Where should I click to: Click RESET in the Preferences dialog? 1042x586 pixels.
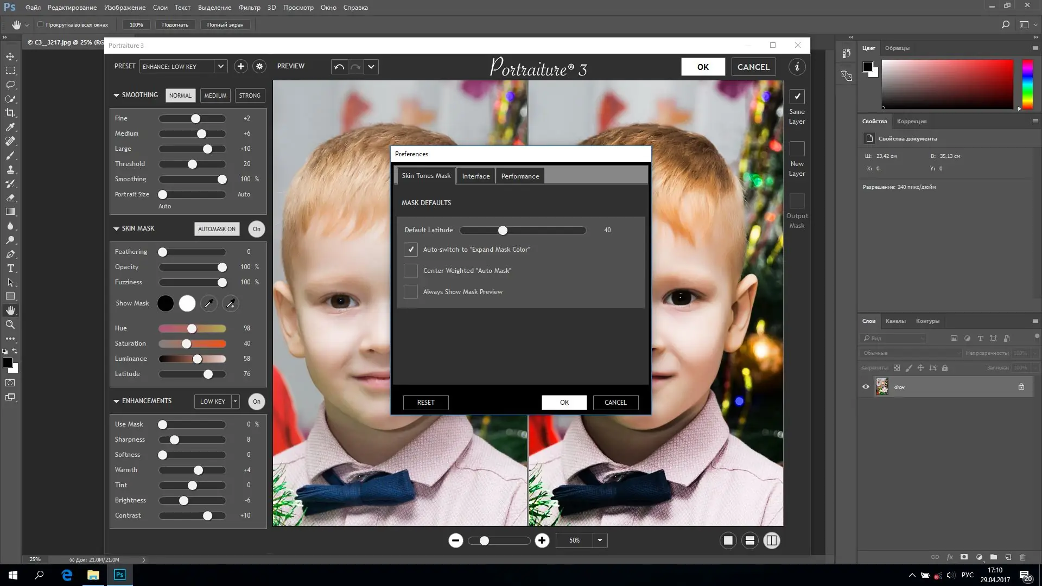(x=425, y=402)
